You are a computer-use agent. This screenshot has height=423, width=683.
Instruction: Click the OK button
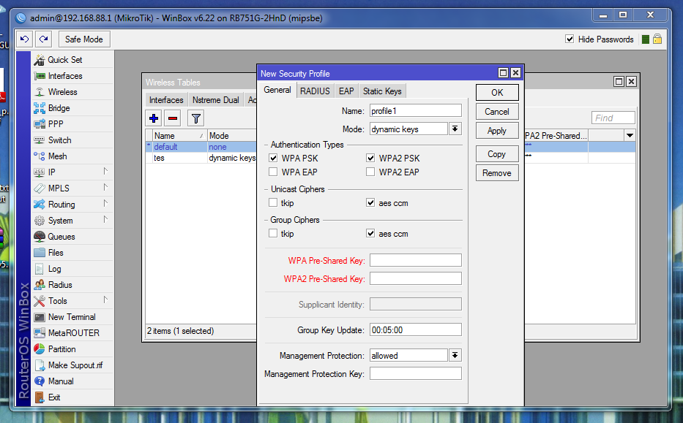[497, 93]
